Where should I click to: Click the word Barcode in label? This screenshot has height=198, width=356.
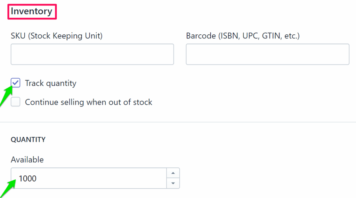(201, 36)
